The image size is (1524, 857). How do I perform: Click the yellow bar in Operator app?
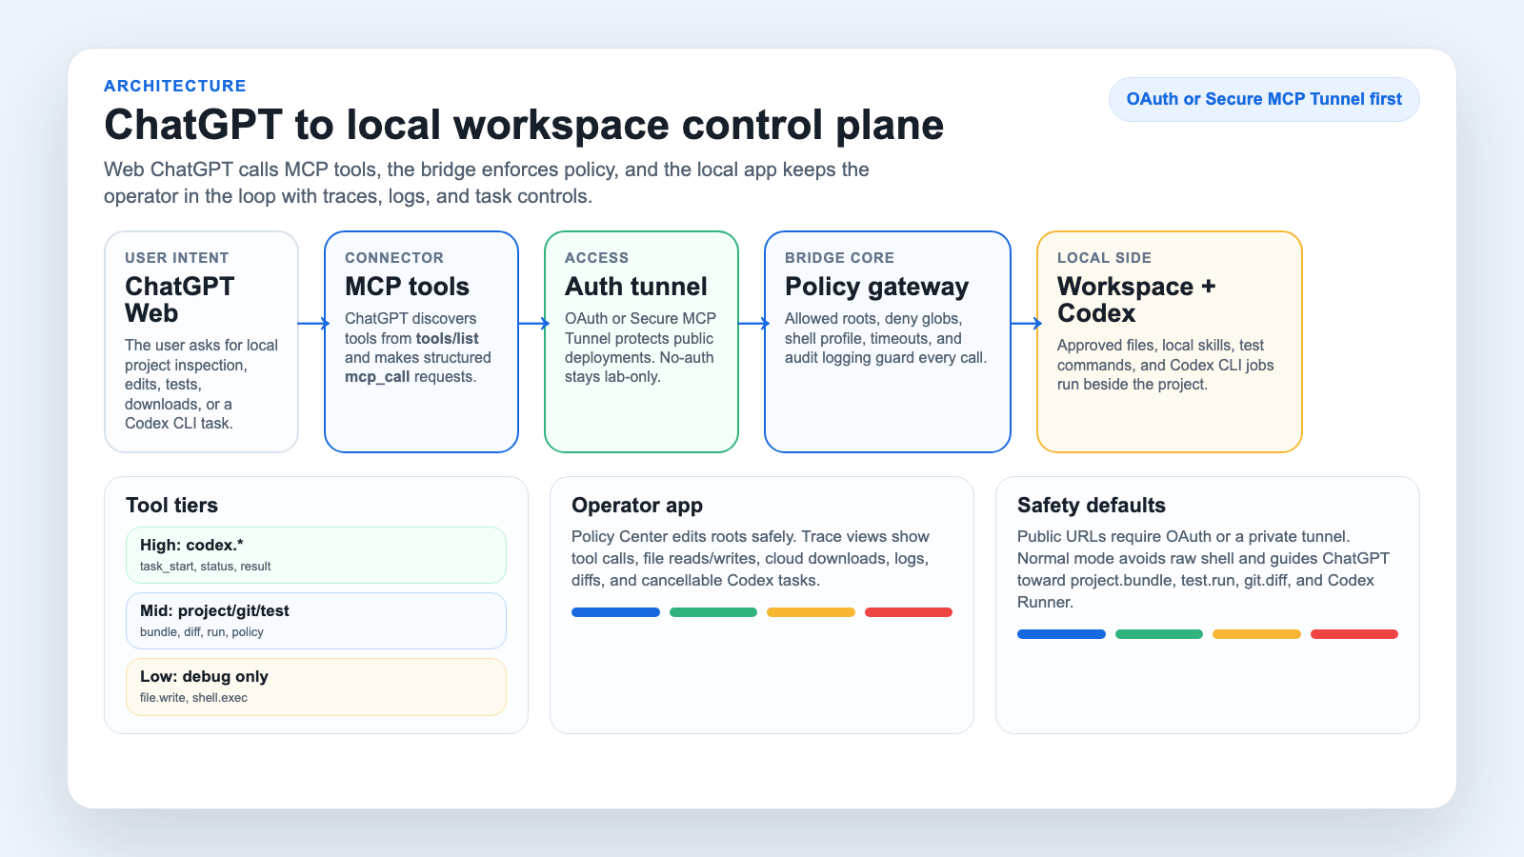[811, 612]
